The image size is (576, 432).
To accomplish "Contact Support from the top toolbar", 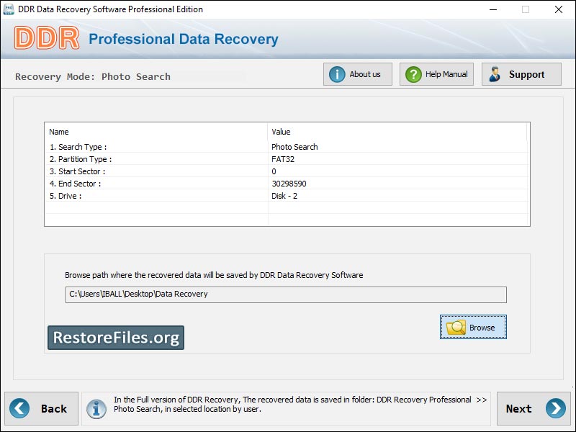I will click(521, 73).
